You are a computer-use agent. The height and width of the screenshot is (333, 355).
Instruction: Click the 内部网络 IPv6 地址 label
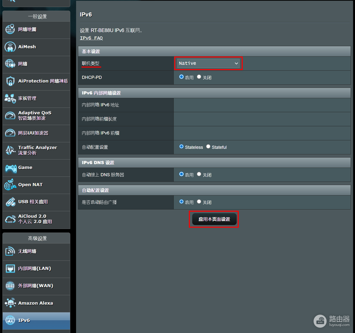pyautogui.click(x=101, y=105)
